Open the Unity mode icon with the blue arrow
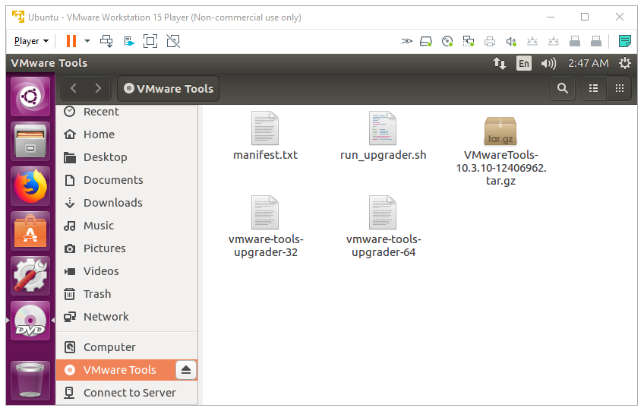 pyautogui.click(x=129, y=41)
